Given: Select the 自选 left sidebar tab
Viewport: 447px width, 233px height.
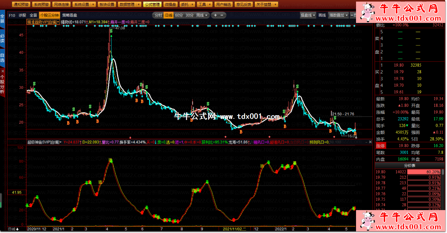Looking at the screenshot, I should [3, 58].
